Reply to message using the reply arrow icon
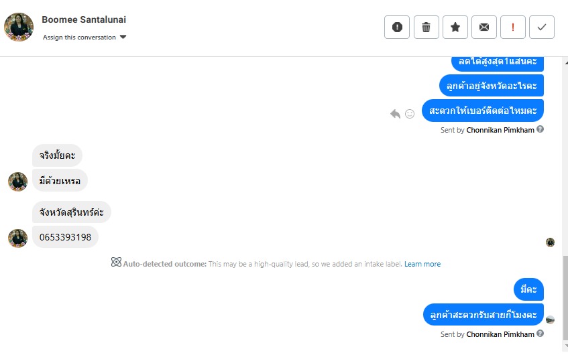This screenshot has height=357, width=568. pyautogui.click(x=395, y=114)
